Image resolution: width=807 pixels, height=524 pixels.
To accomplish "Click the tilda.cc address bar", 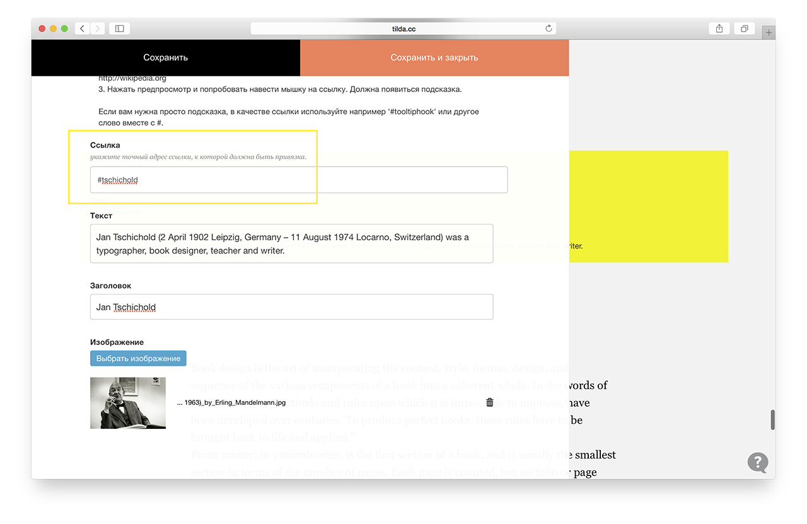I will coord(403,28).
